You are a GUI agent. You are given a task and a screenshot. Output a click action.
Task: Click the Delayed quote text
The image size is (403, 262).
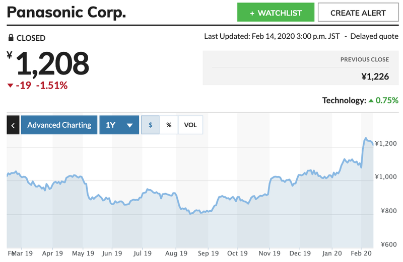tap(374, 36)
